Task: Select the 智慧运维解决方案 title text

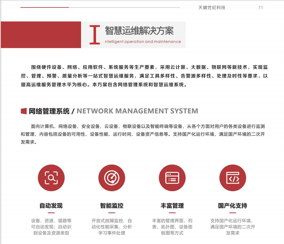Action: [x=139, y=30]
